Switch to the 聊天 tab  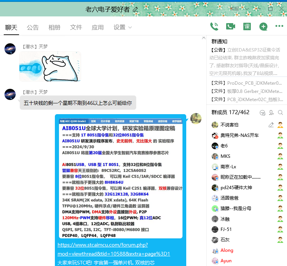[x=11, y=28]
